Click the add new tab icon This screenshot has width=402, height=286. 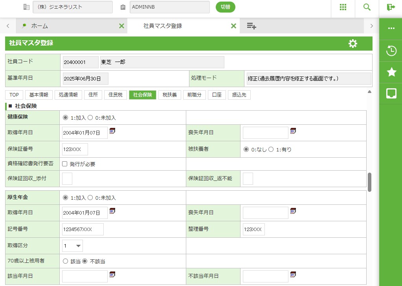click(251, 26)
